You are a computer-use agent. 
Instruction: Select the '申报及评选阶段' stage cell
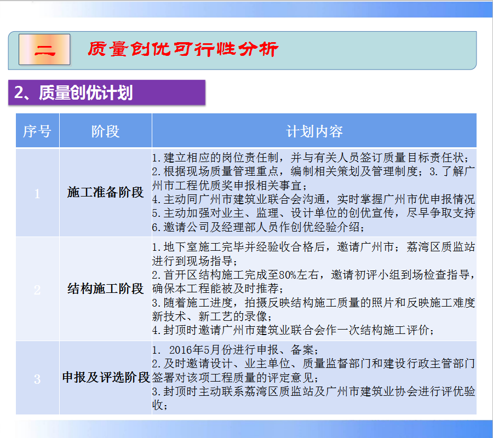pyautogui.click(x=106, y=378)
